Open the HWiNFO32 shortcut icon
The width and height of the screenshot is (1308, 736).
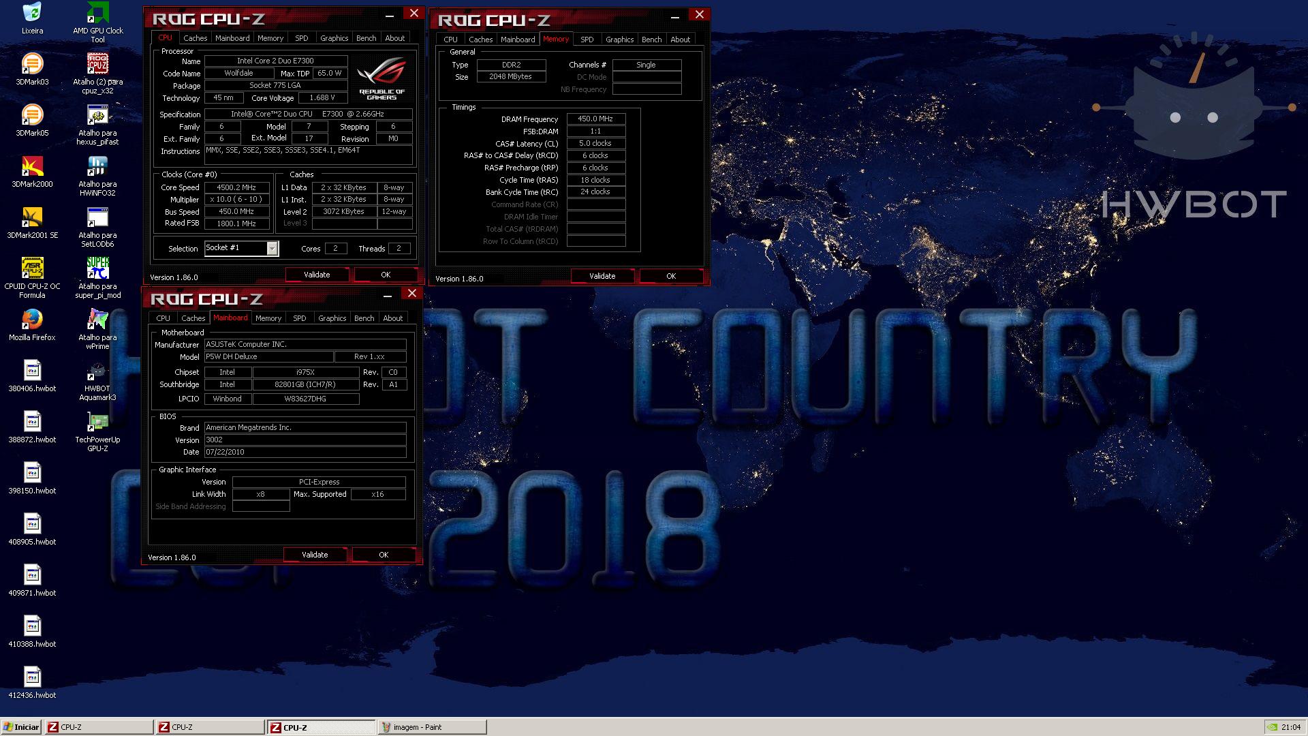[x=98, y=166]
